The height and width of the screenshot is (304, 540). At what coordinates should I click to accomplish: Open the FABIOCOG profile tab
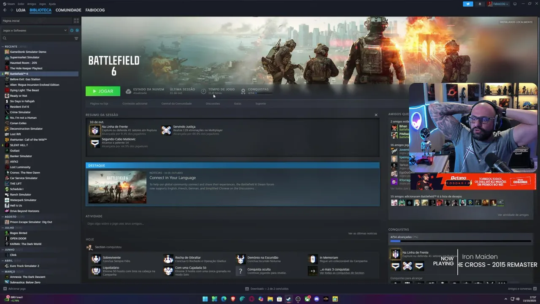pos(95,10)
